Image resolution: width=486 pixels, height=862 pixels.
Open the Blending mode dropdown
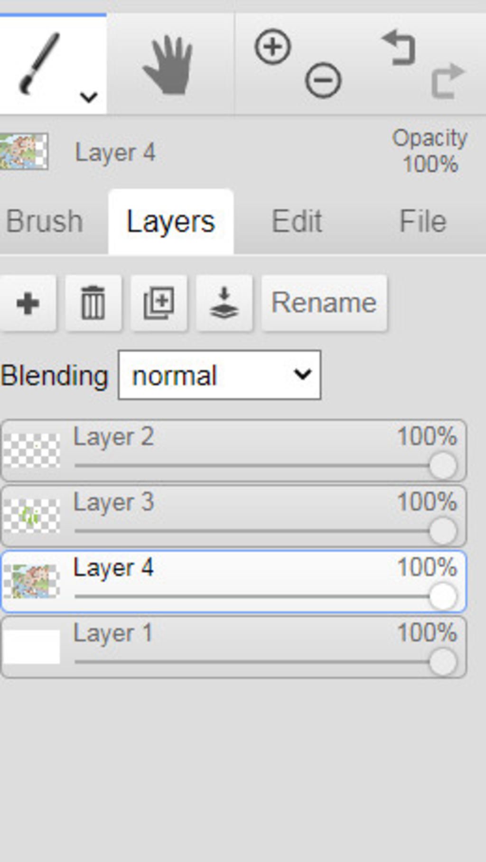[x=219, y=375]
